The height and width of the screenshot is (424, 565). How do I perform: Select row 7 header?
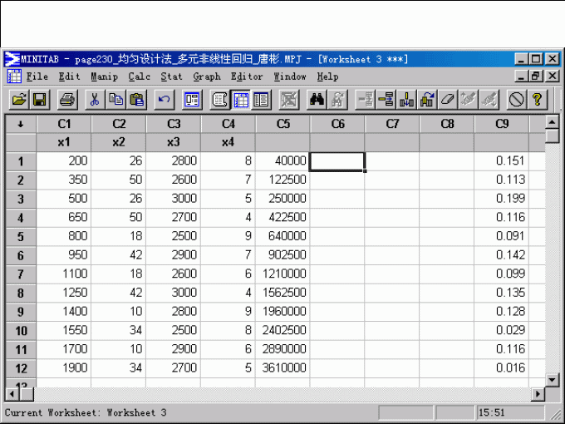pyautogui.click(x=21, y=273)
